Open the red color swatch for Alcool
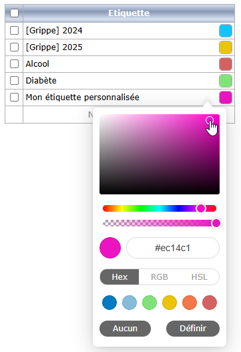The height and width of the screenshot is (352, 241). pos(226,64)
